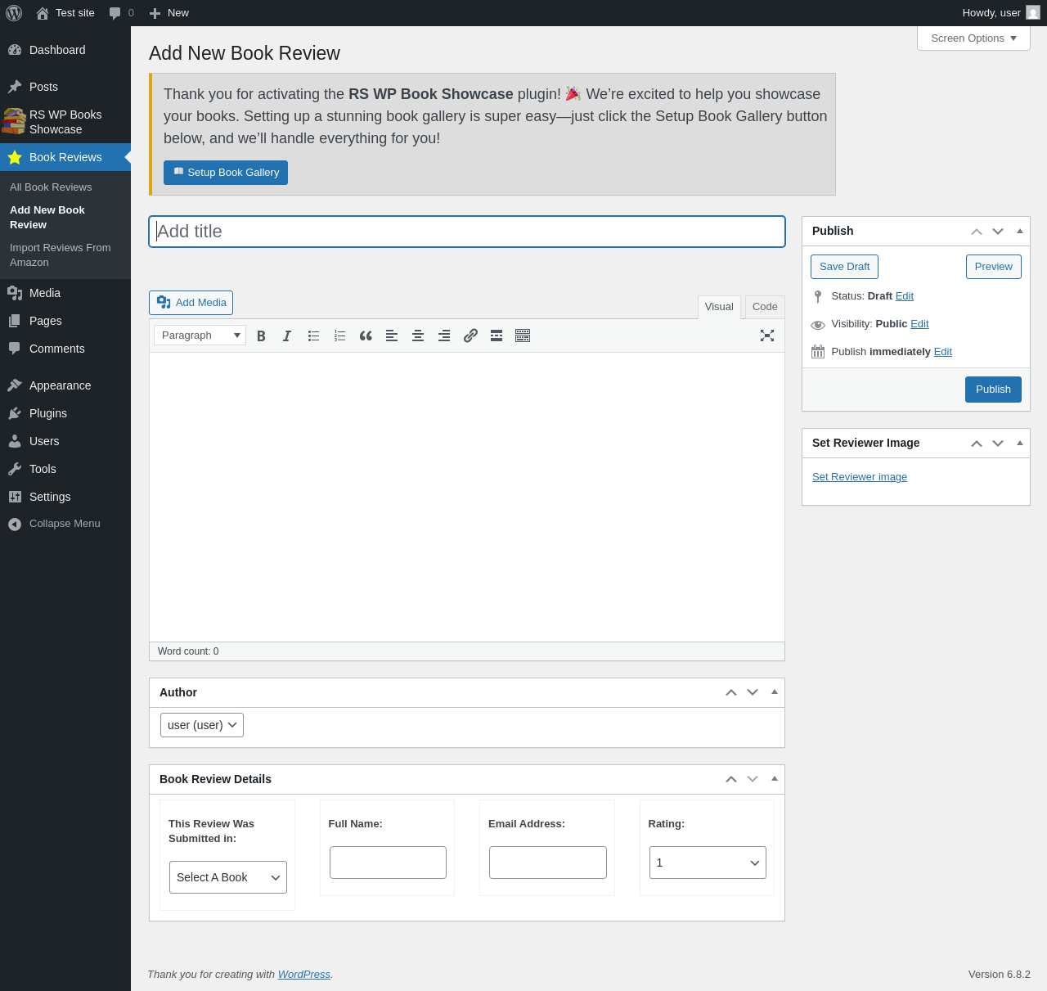Open the Set Reviewer image link
Viewport: 1047px width, 991px height.
pos(860,477)
